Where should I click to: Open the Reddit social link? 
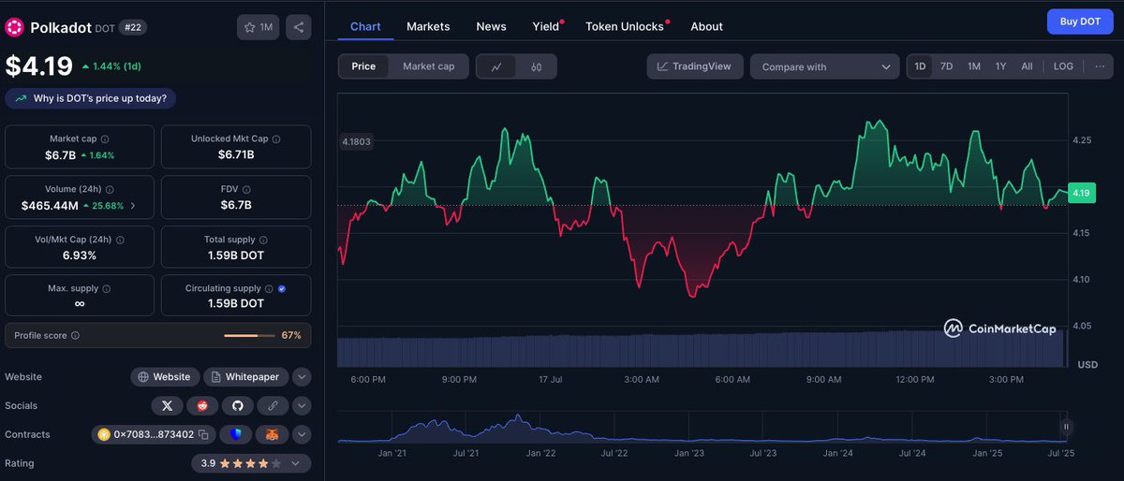202,405
